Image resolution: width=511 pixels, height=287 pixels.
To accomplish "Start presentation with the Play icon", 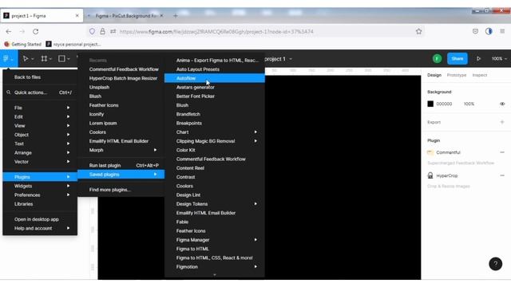I will 478,58.
